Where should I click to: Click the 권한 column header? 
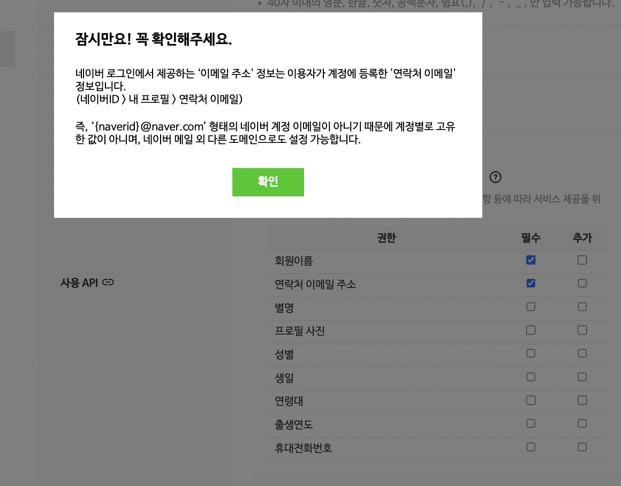pyautogui.click(x=387, y=238)
